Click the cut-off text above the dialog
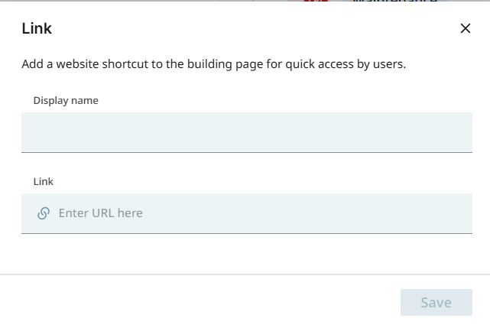This screenshot has width=490, height=328. pos(388,2)
